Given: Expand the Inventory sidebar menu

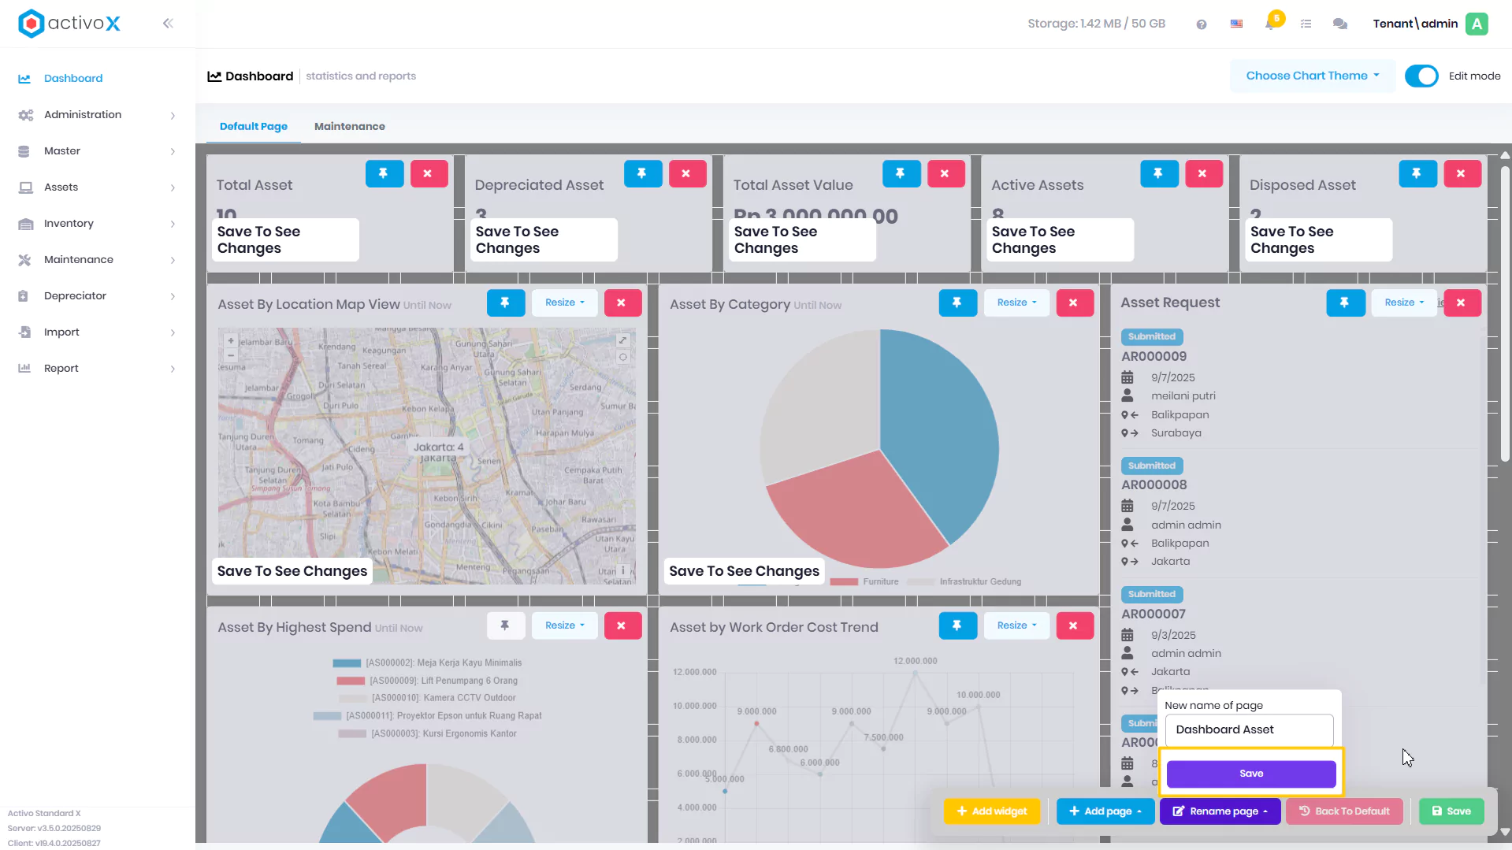Looking at the screenshot, I should [x=97, y=224].
